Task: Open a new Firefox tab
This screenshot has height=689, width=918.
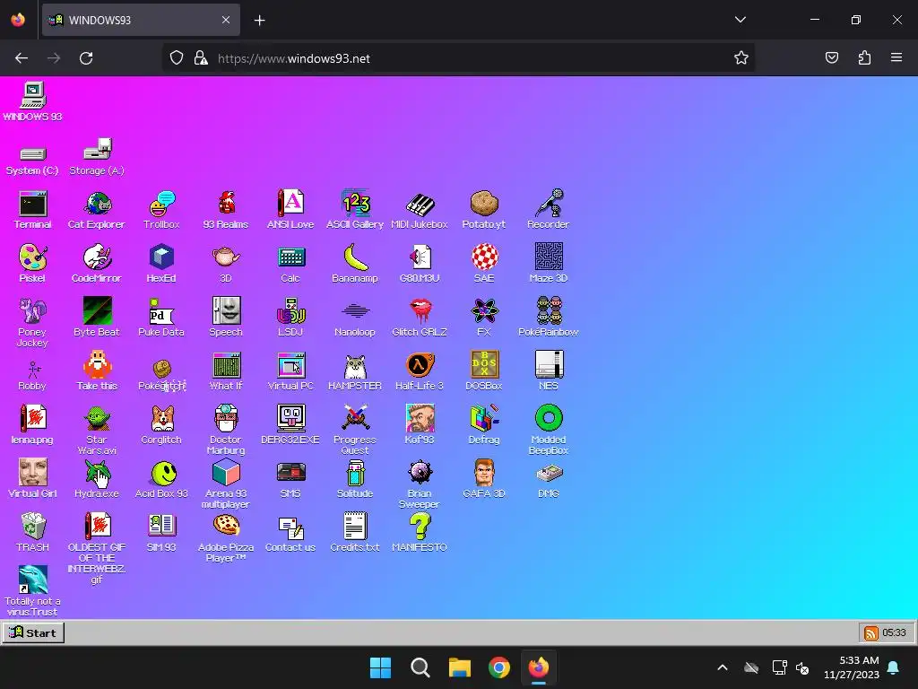Action: (259, 21)
